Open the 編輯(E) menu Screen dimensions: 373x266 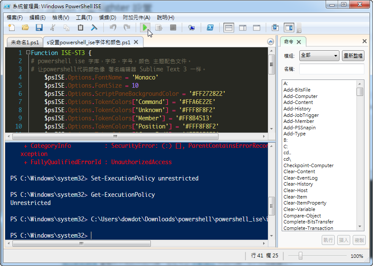[x=37, y=17]
